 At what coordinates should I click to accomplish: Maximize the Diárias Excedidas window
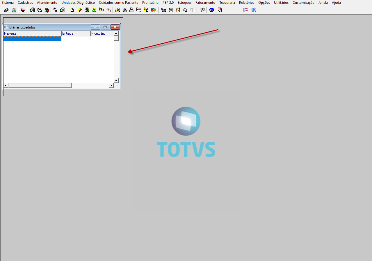[105, 27]
